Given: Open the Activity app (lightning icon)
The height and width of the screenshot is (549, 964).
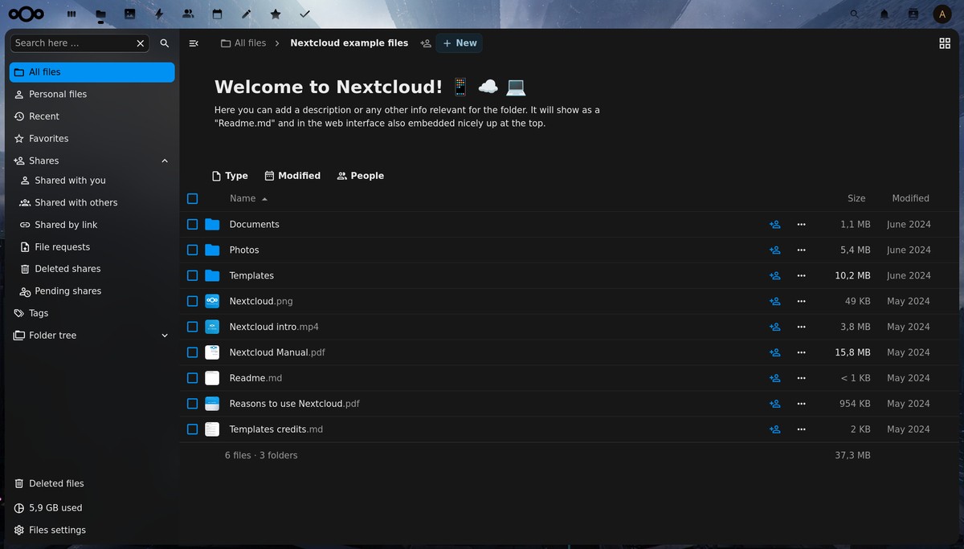Looking at the screenshot, I should coord(158,14).
